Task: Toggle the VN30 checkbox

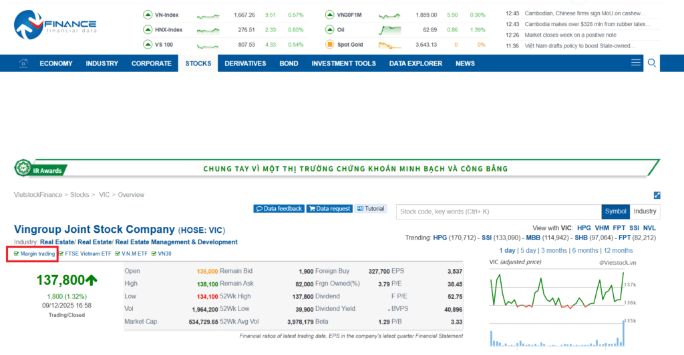Action: [x=154, y=254]
